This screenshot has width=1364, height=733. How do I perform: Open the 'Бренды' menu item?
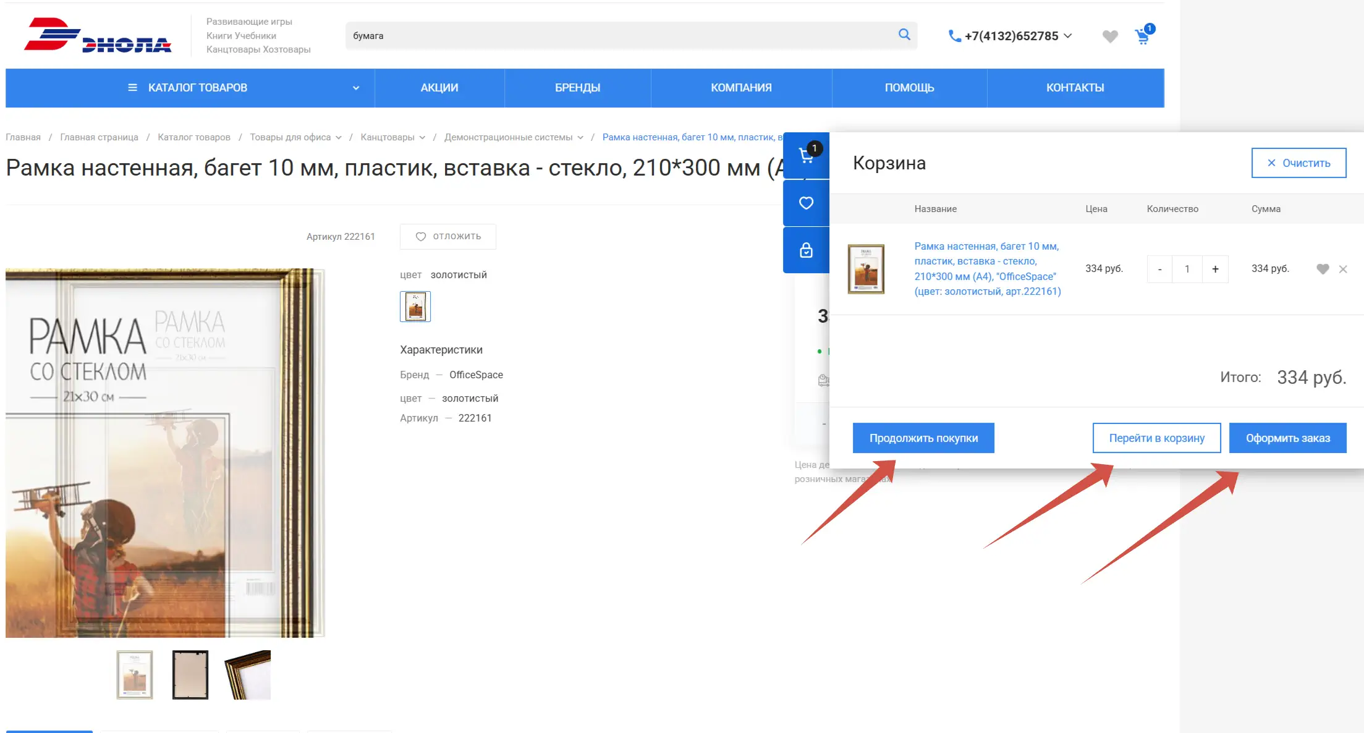577,88
